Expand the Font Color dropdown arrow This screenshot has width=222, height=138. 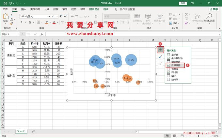click(57, 22)
